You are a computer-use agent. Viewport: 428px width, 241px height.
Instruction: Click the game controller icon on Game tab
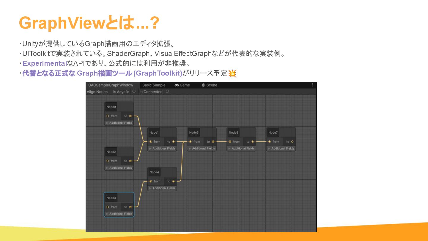point(177,85)
